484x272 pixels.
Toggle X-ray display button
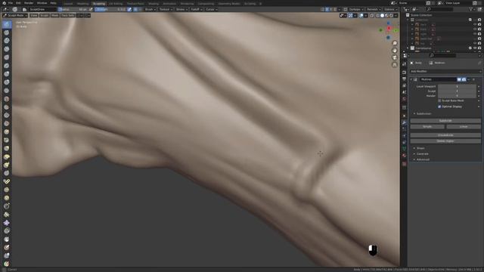point(371,15)
